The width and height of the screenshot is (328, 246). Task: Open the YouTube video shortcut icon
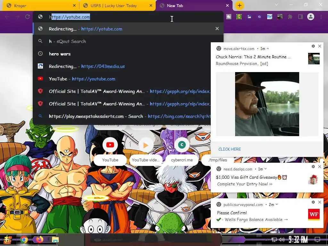[x=146, y=145]
